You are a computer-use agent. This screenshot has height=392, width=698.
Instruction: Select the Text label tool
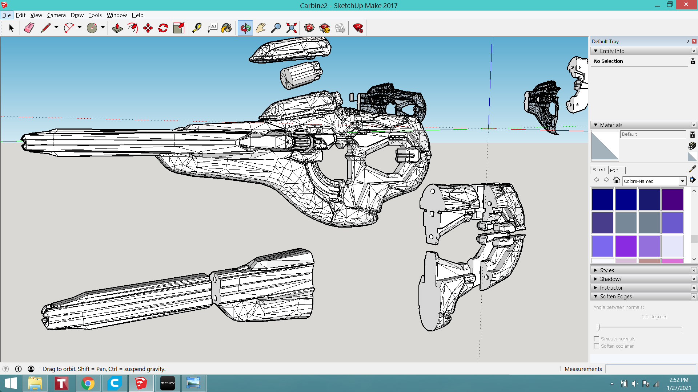pos(212,28)
